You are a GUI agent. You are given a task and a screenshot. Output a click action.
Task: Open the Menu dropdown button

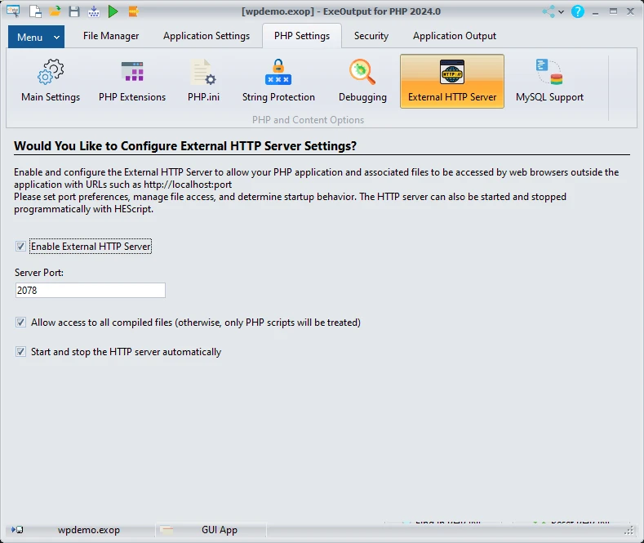tap(36, 37)
